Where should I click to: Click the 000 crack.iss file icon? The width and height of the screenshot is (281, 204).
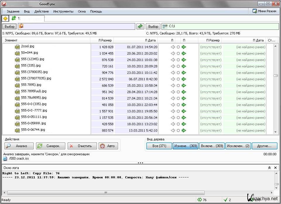[x=5, y=159]
